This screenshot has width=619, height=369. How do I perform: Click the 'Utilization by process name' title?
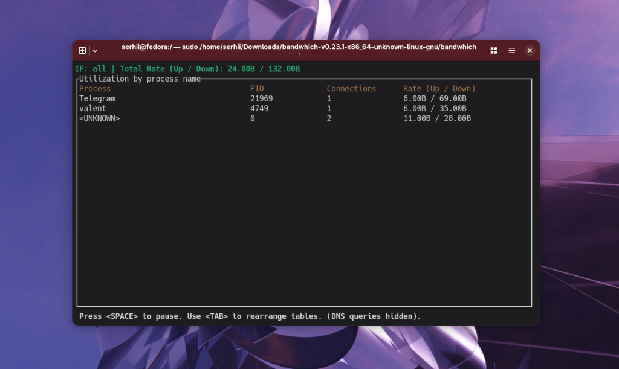[x=140, y=79]
